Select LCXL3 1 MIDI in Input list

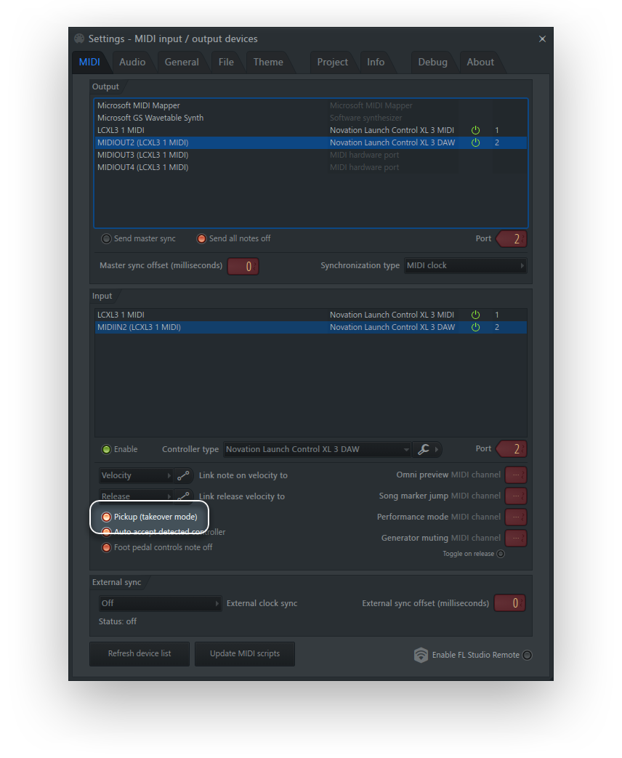[x=311, y=315]
